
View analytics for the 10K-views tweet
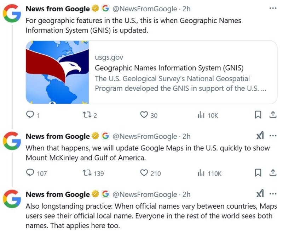[x=201, y=115]
